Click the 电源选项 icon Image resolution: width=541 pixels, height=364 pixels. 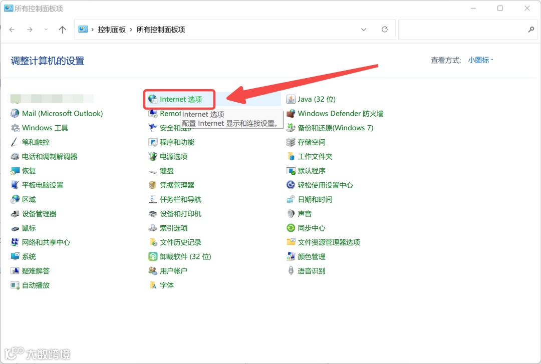pos(152,157)
